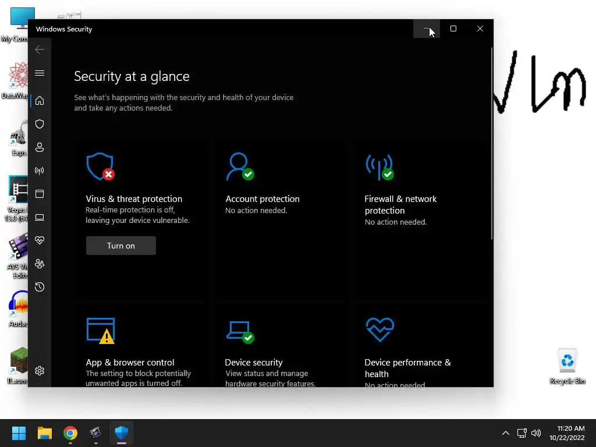The image size is (596, 447).
Task: Select AVS Video Editor desktop shortcut
Action: pos(18,256)
